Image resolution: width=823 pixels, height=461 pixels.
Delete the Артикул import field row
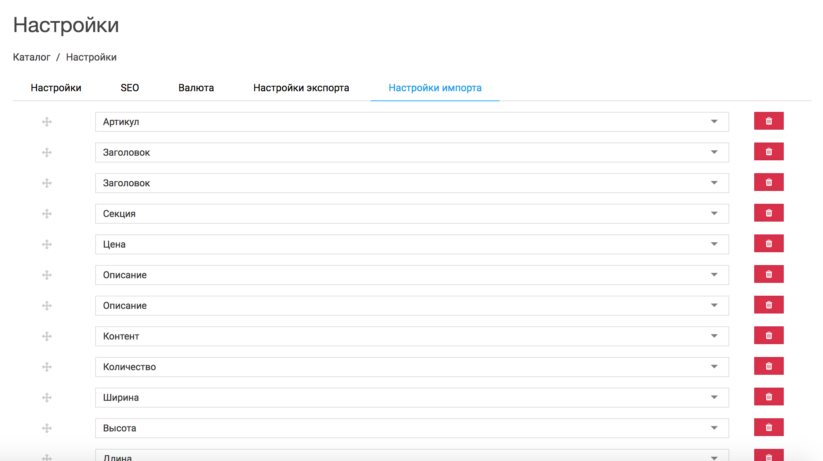pos(768,121)
